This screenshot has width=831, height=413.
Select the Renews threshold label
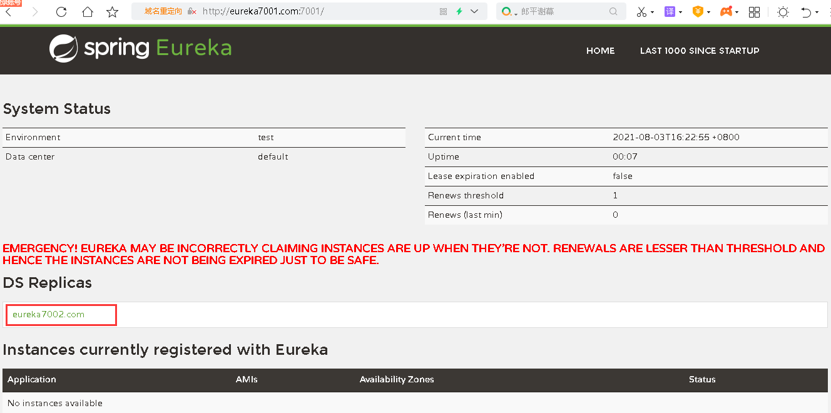click(x=466, y=195)
